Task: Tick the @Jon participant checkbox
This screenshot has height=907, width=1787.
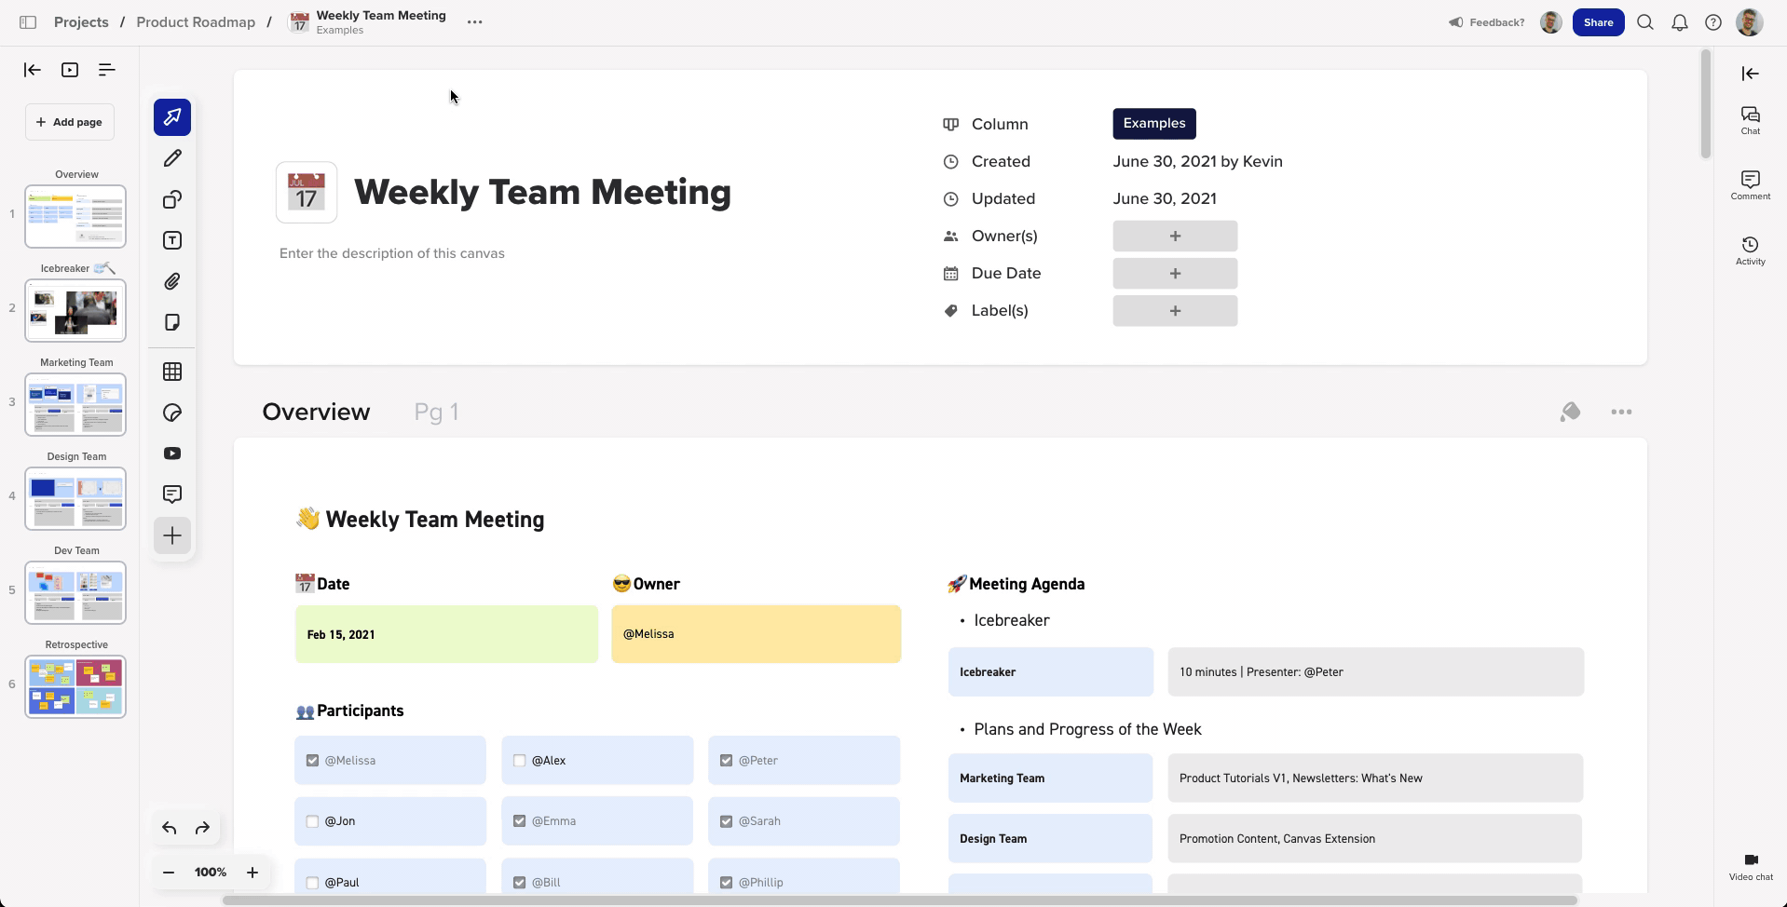Action: [x=313, y=821]
